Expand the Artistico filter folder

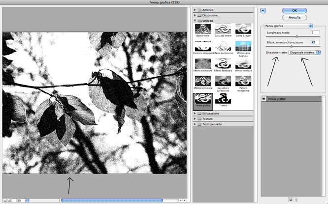[x=195, y=10]
